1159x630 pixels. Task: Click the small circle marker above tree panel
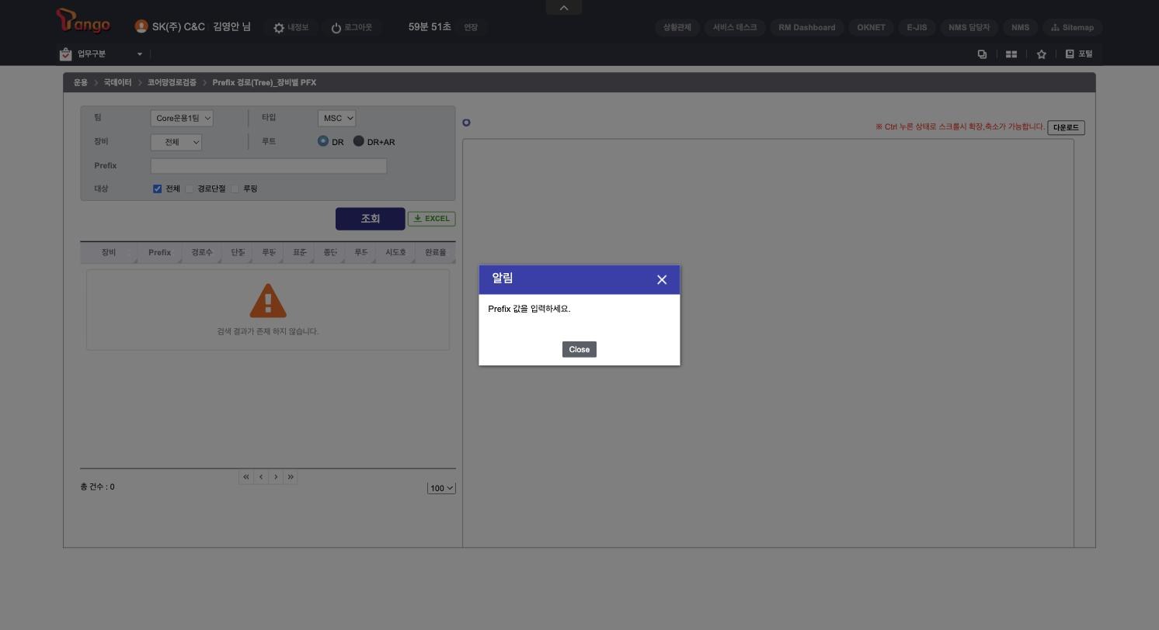coord(466,123)
